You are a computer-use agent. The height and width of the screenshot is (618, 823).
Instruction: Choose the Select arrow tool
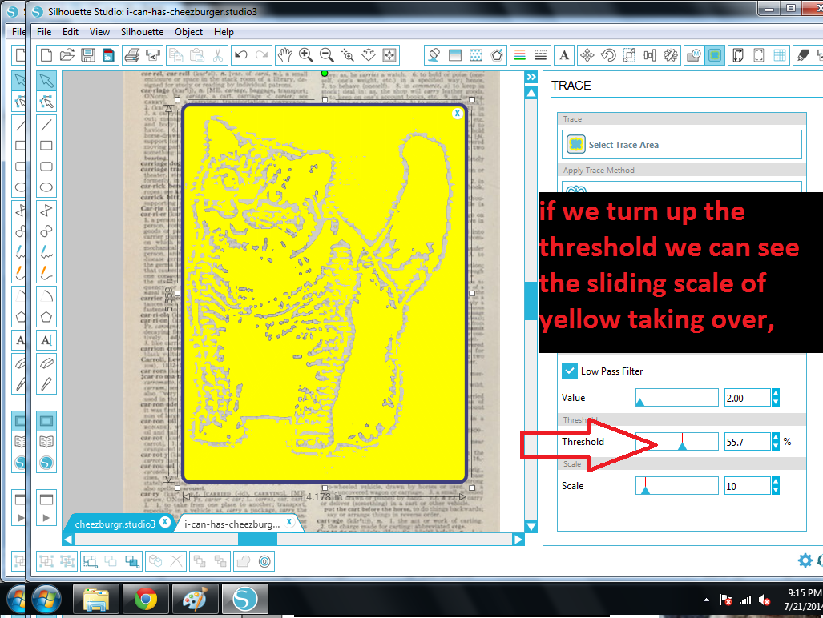(x=46, y=80)
